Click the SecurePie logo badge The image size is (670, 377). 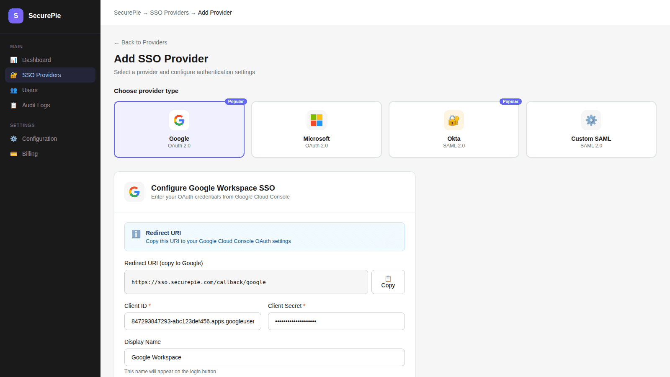pos(15,15)
